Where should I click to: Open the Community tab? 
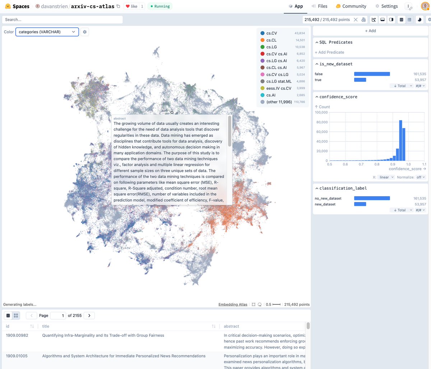(351, 6)
